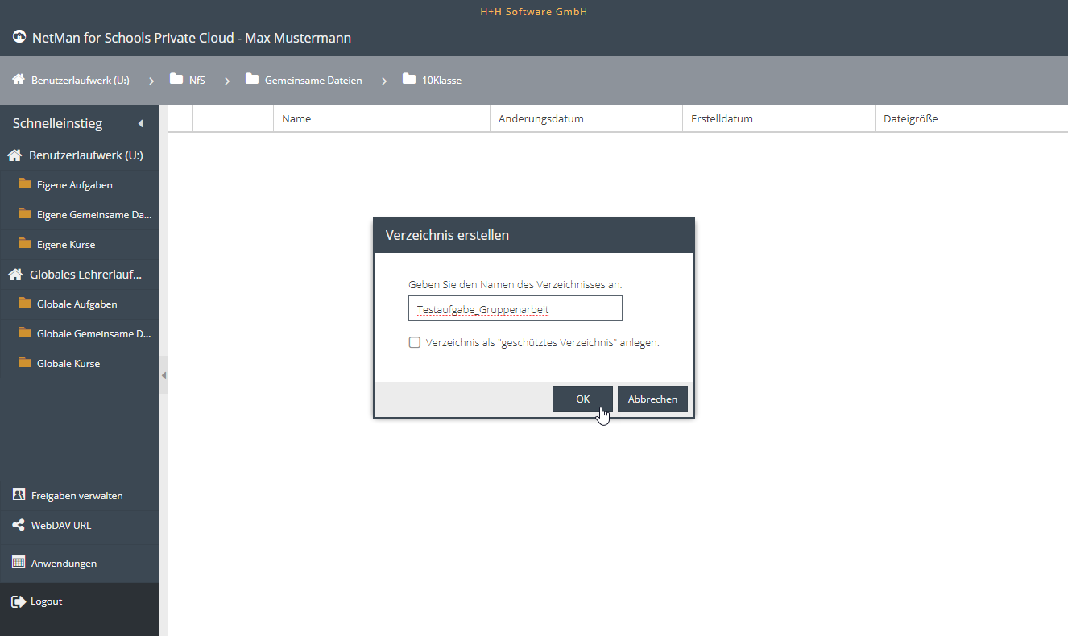Open Anwendungen menu item

[64, 564]
